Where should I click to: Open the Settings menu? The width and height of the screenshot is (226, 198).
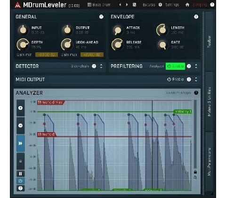(x=172, y=5)
